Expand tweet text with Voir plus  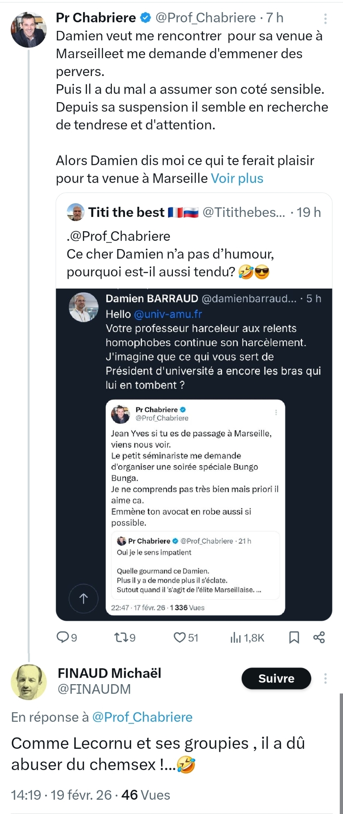point(237,178)
